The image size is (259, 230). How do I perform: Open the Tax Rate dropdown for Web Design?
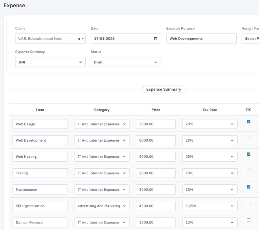210,124
